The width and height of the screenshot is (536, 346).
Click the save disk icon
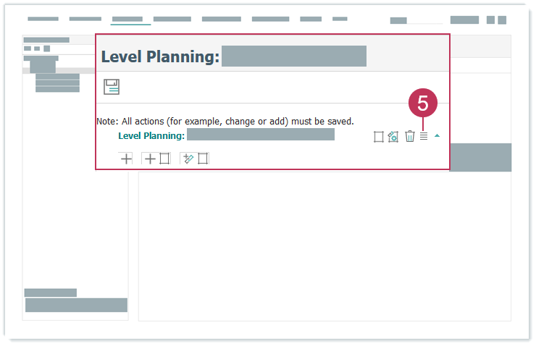tap(111, 87)
